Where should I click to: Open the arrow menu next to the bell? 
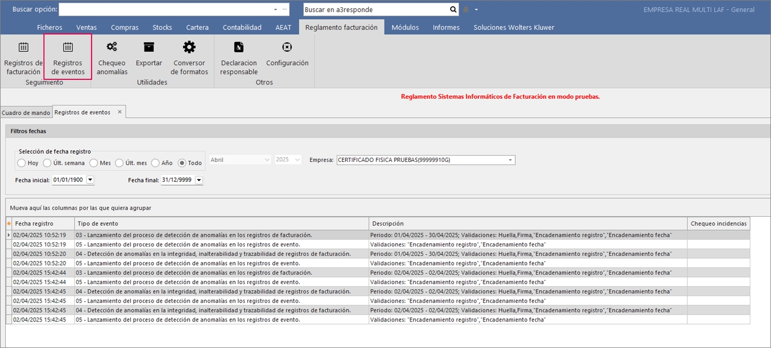(x=476, y=10)
